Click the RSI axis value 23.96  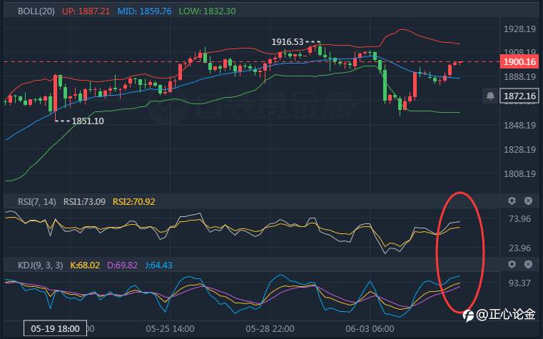pyautogui.click(x=519, y=248)
